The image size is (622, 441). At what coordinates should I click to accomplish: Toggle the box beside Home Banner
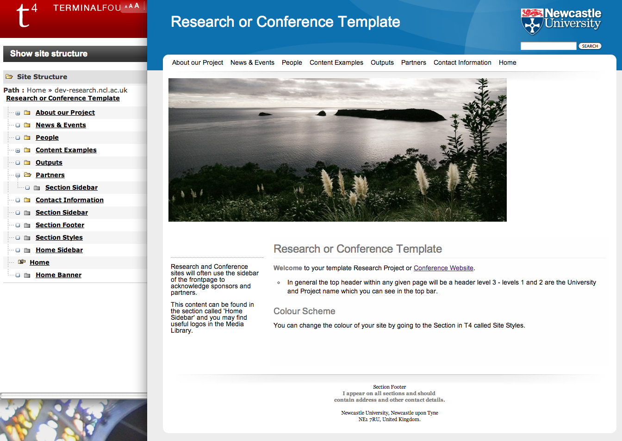tap(18, 275)
